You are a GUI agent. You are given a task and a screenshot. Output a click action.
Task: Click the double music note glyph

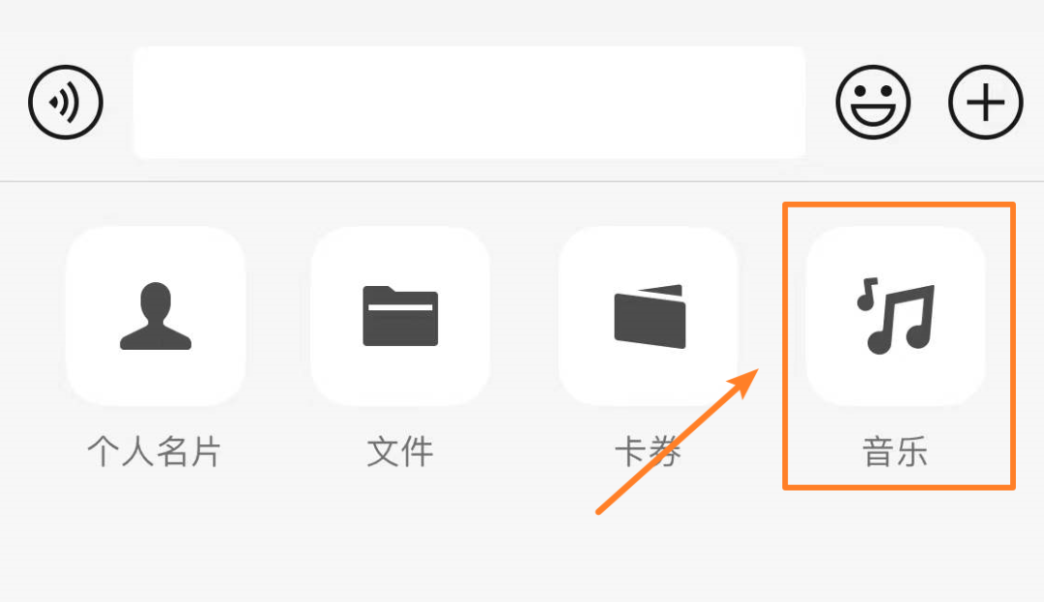895,316
